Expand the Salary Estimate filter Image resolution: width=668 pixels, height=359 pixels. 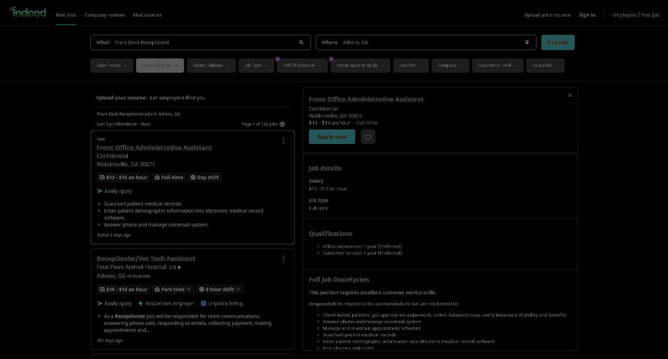pos(211,65)
